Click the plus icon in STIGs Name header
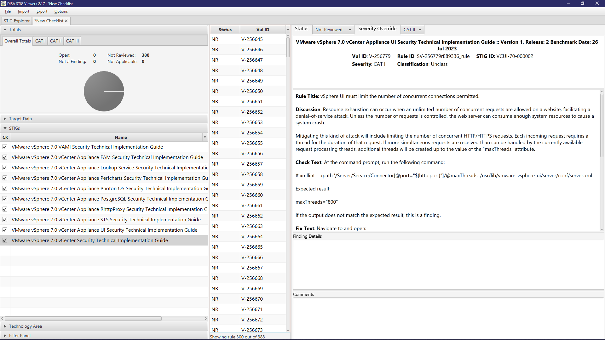 click(x=205, y=137)
